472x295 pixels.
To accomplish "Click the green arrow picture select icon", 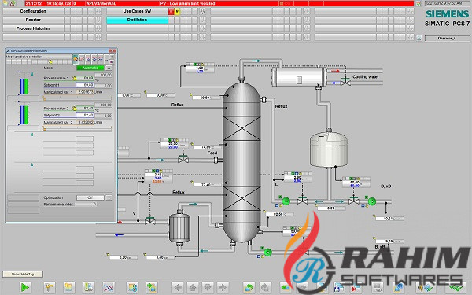I will [x=152, y=287].
